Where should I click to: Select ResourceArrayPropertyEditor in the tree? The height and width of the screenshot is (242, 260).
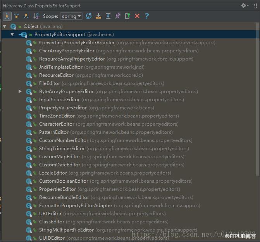(x=72, y=59)
